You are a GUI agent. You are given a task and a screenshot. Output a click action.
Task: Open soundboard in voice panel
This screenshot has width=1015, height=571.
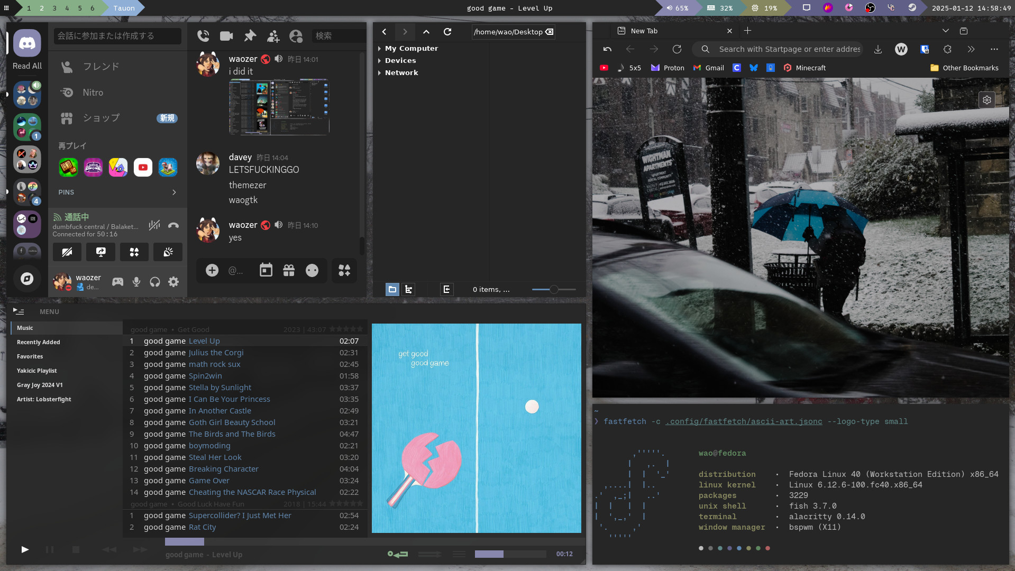(168, 252)
